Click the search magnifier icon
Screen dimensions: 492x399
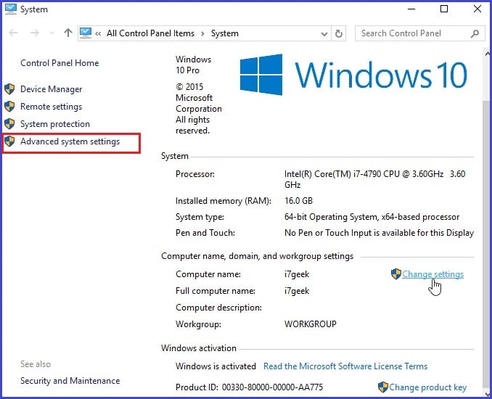(x=475, y=33)
